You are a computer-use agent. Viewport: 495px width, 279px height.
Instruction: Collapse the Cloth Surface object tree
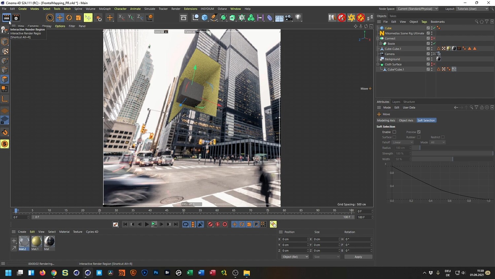[378, 64]
